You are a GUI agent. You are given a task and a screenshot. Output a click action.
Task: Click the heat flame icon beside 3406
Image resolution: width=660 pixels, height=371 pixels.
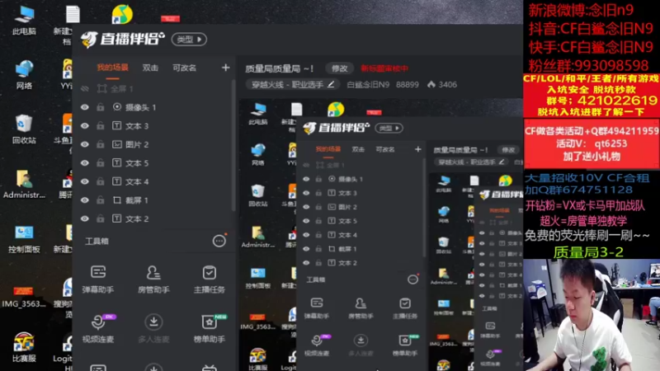[x=431, y=84]
